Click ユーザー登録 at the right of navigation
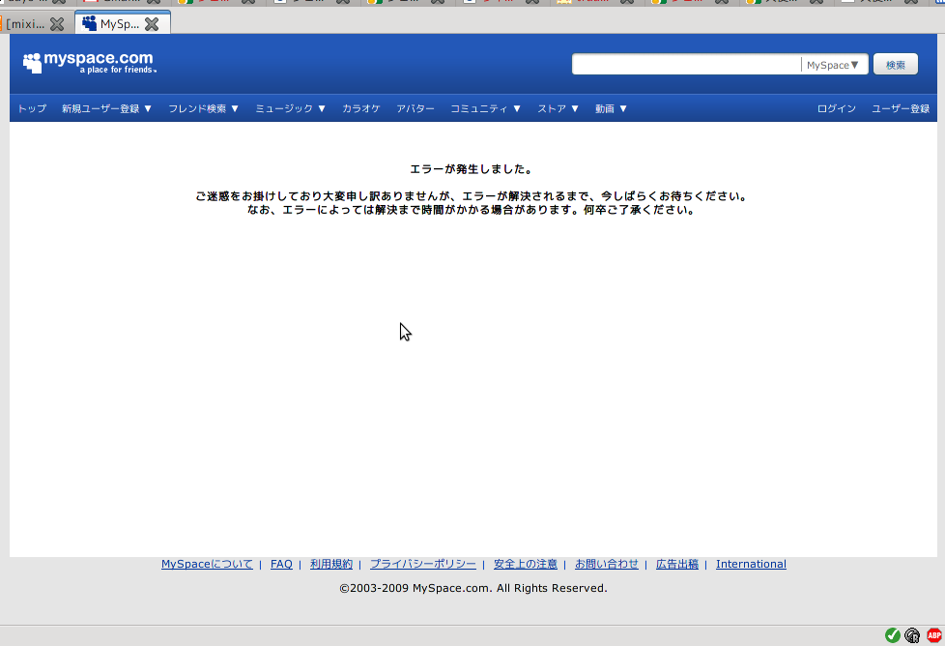The height and width of the screenshot is (646, 945). (901, 108)
